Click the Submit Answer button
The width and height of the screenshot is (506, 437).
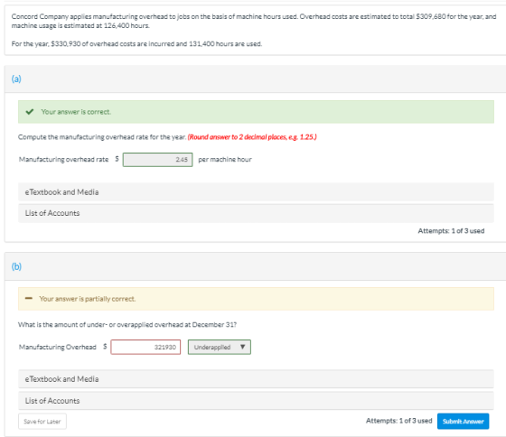point(463,421)
